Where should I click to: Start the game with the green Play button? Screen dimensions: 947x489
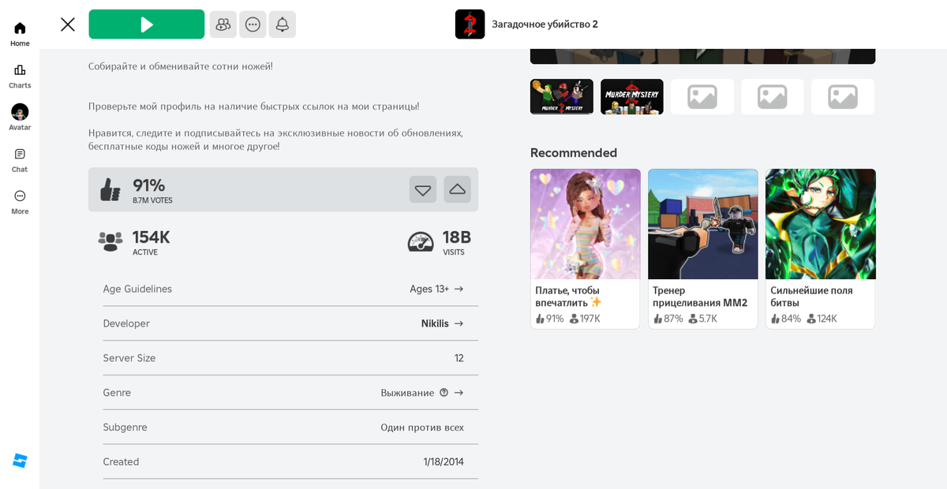tap(147, 24)
